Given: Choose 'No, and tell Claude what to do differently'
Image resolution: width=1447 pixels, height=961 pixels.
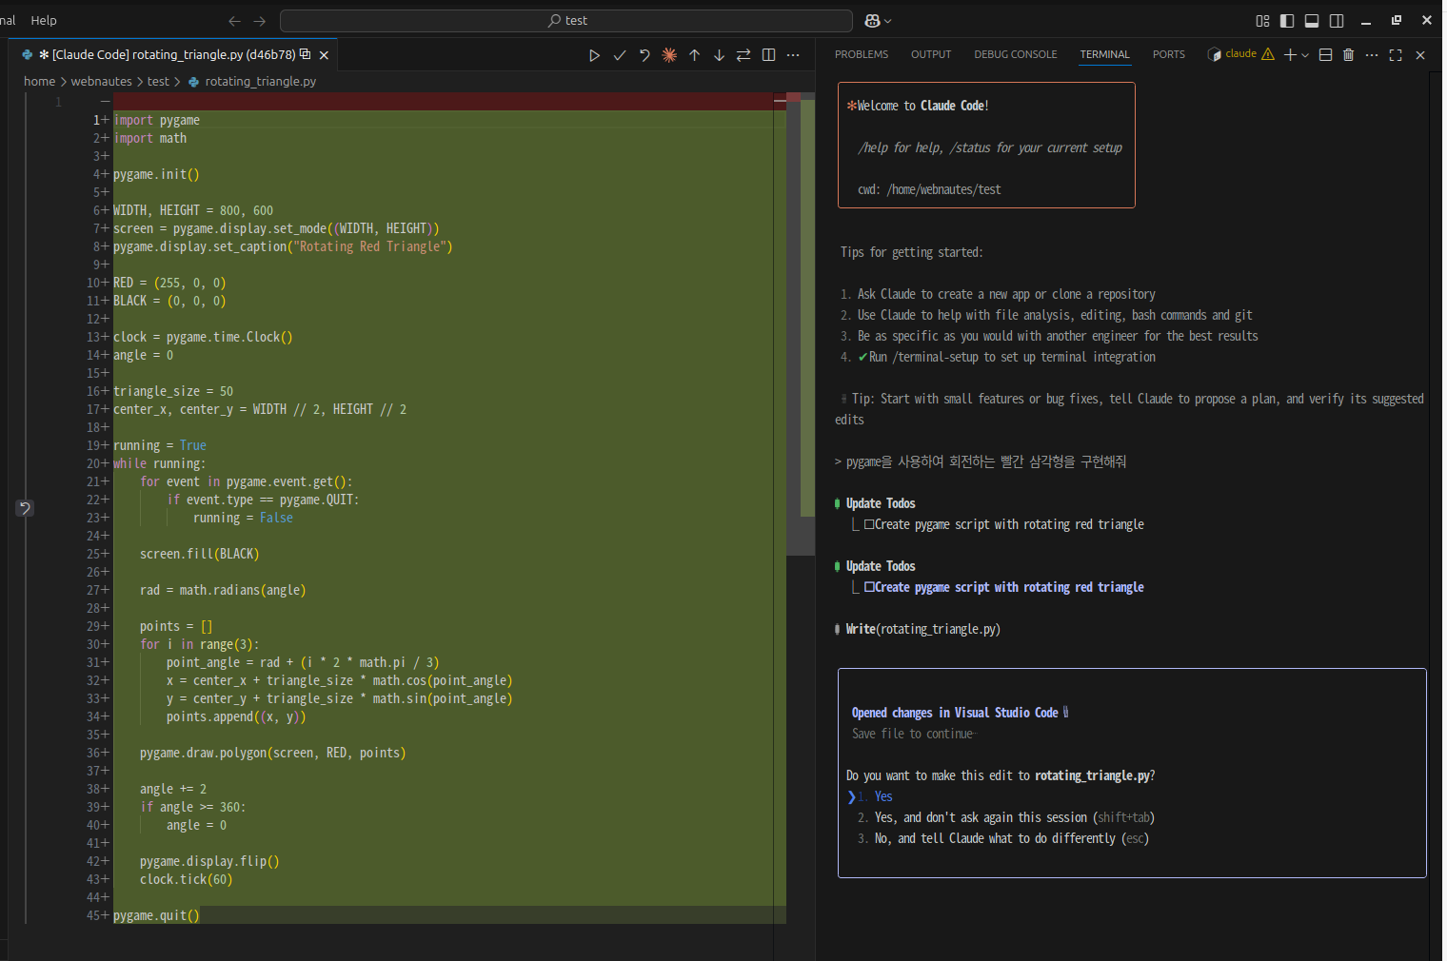Looking at the screenshot, I should [1003, 838].
